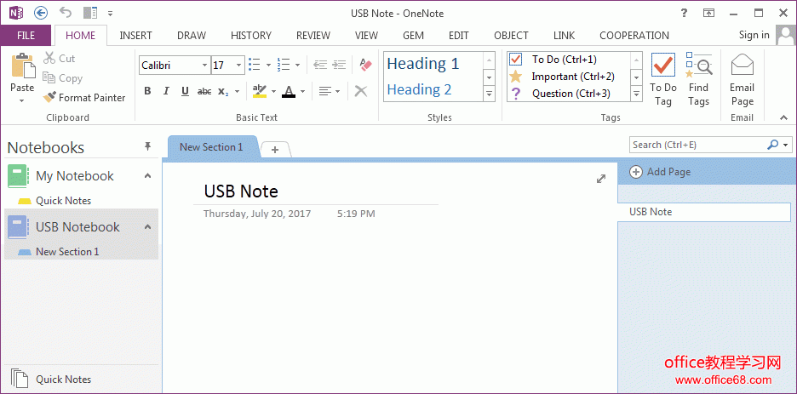Viewport: 797px width, 394px height.
Task: Click Increase Indent icon
Action: (339, 65)
